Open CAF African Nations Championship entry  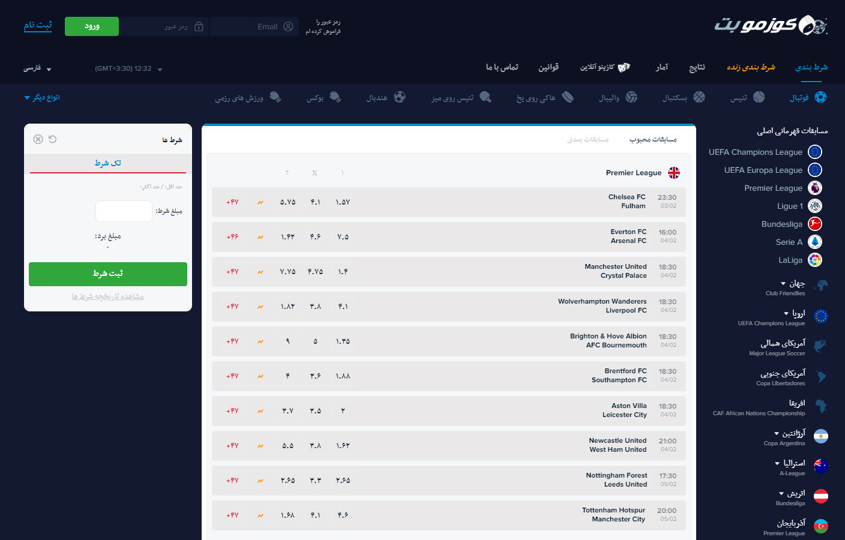tap(759, 413)
